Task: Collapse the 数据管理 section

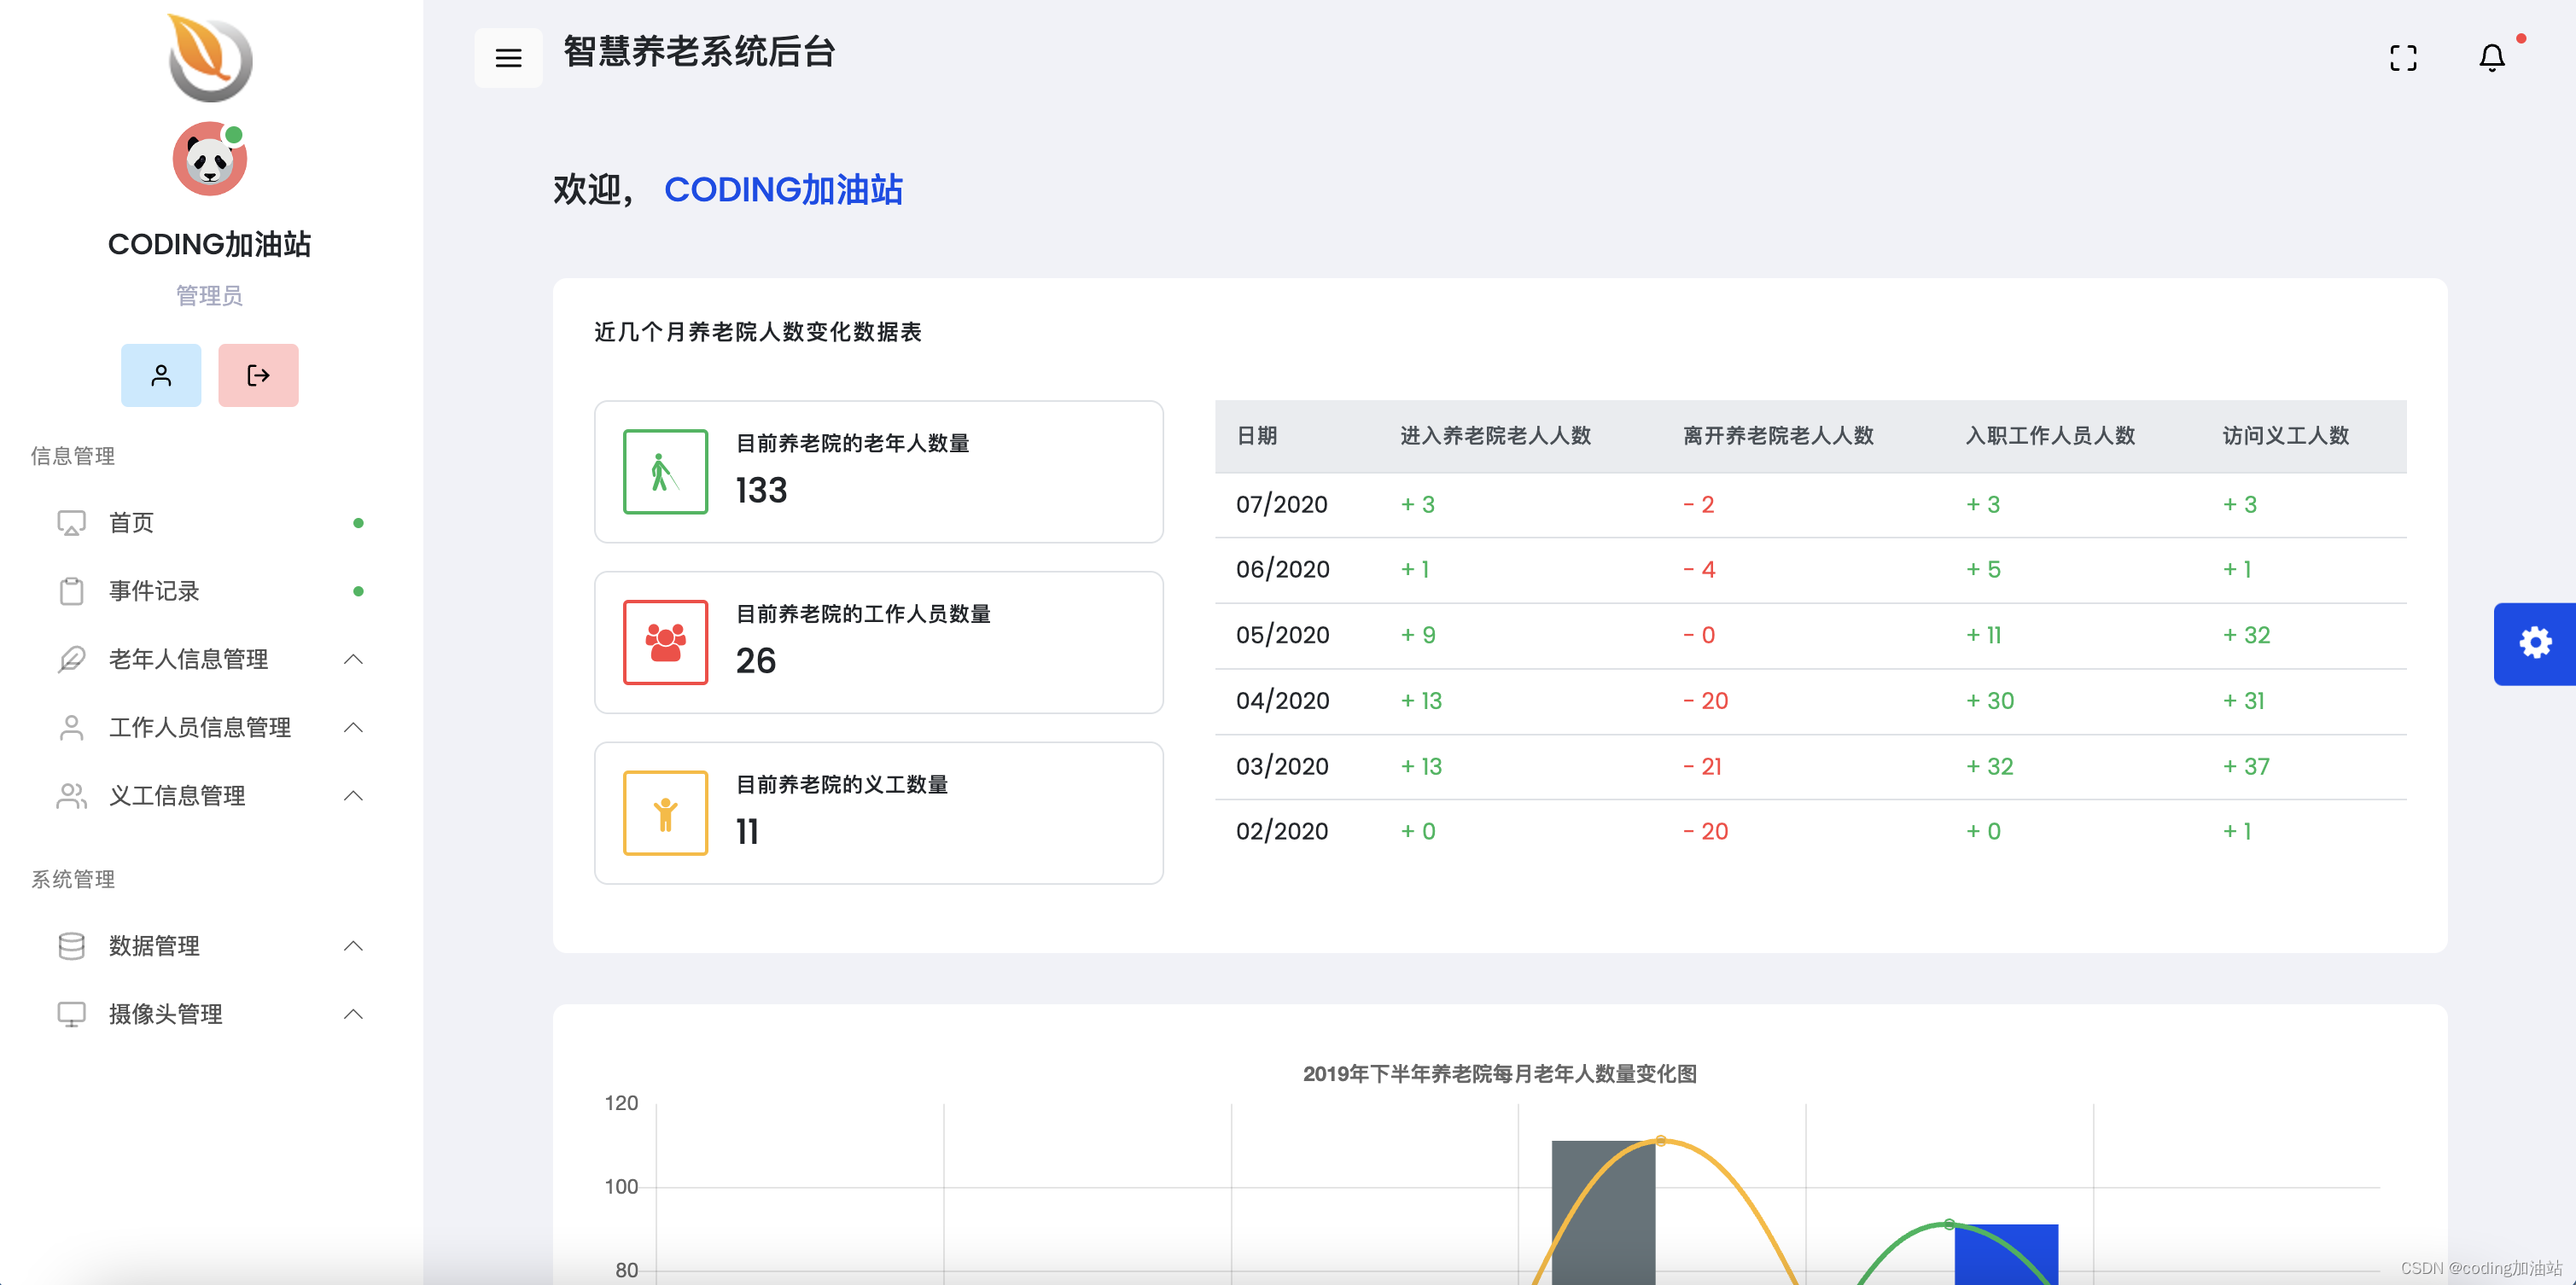Action: (x=352, y=945)
